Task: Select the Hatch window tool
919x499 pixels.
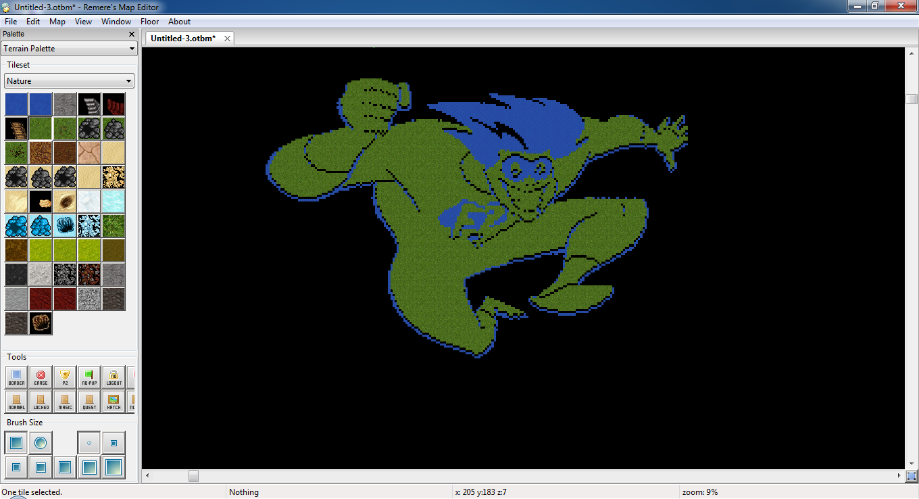Action: [x=114, y=402]
